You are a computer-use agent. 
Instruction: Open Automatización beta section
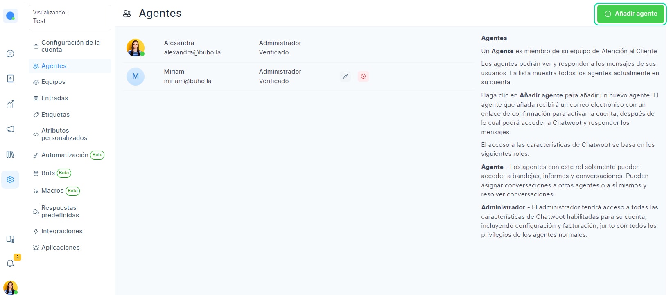65,155
